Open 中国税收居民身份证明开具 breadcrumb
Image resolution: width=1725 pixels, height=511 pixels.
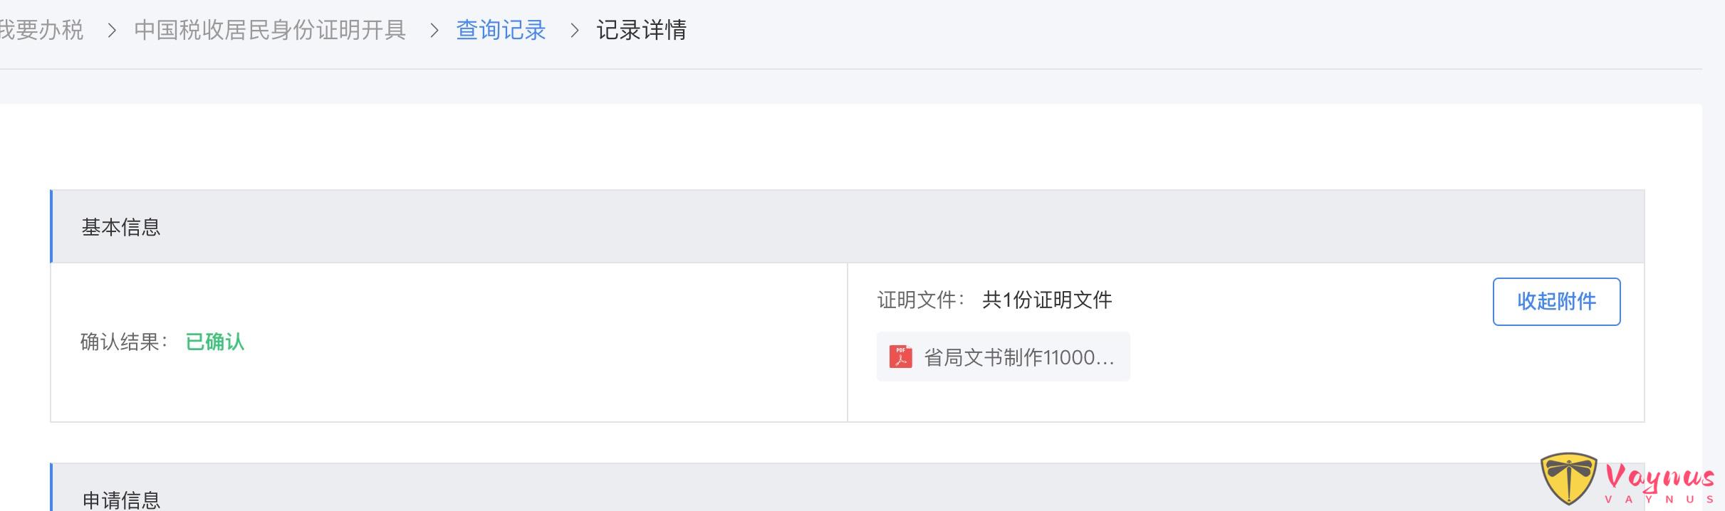270,31
